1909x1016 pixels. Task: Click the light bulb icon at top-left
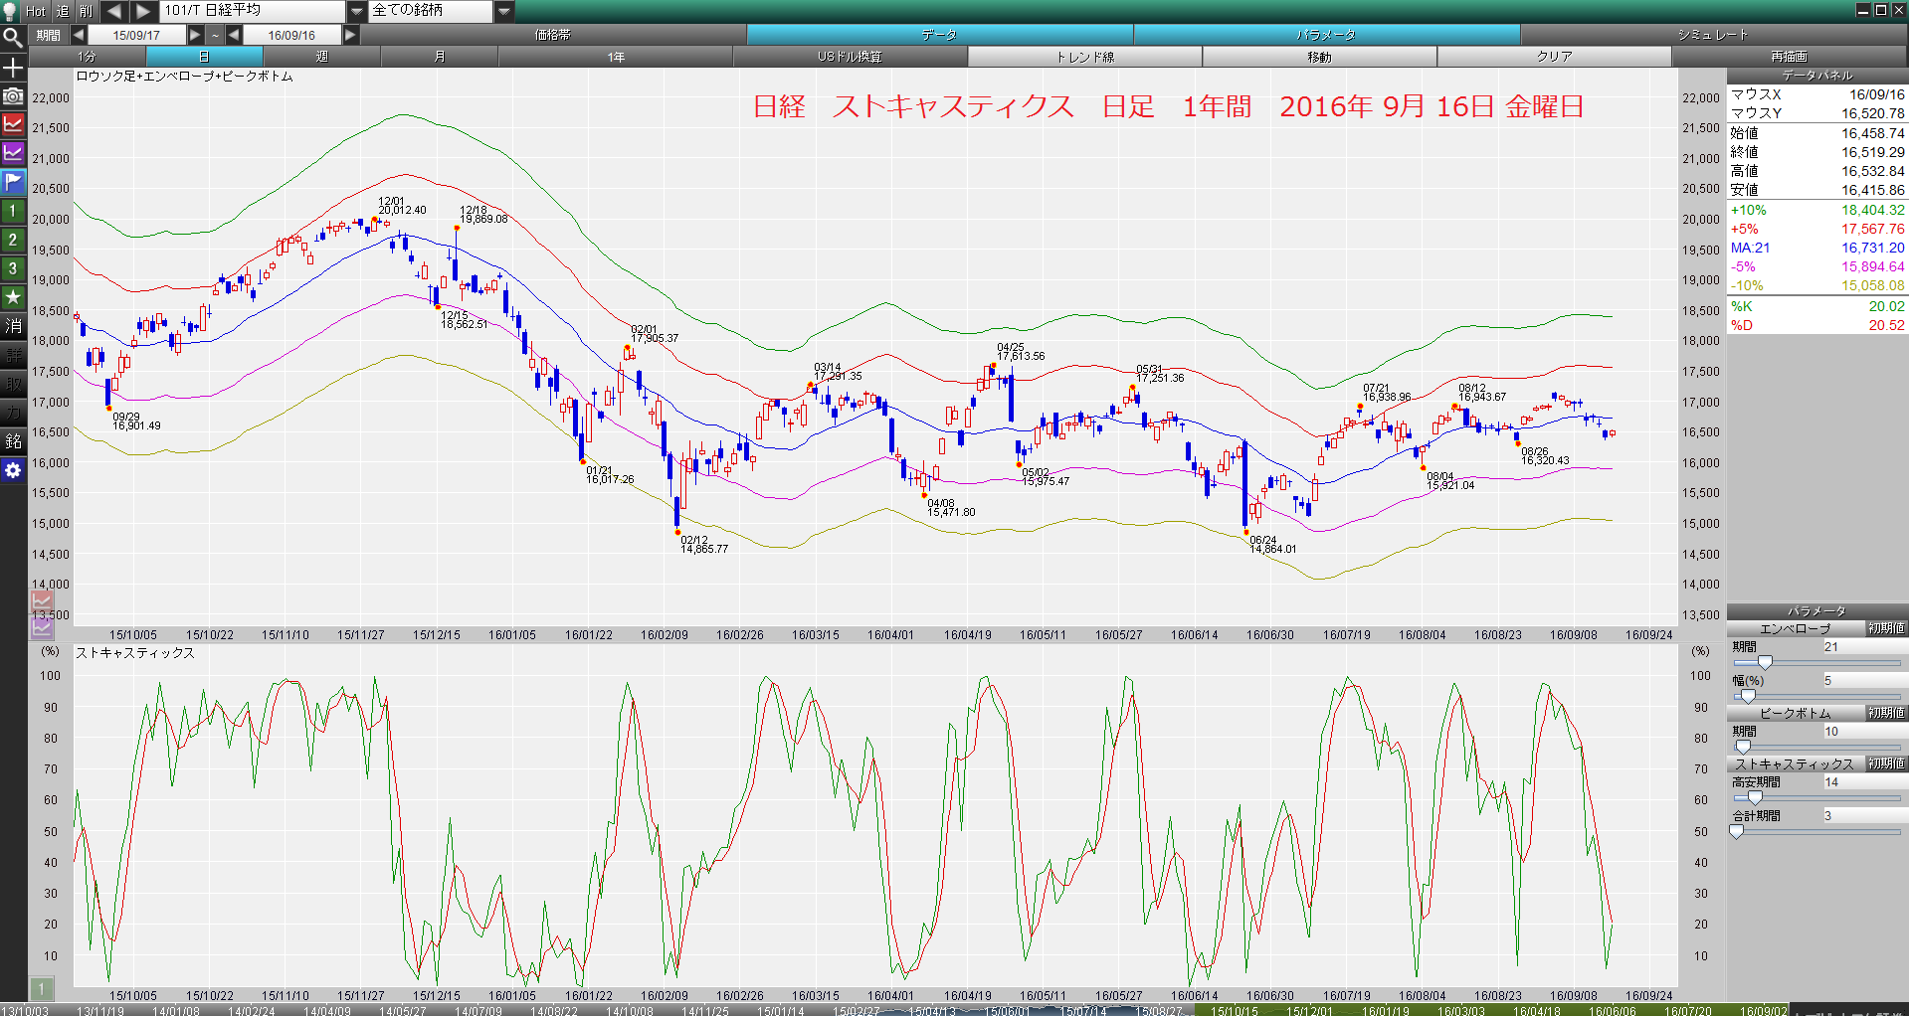coord(11,11)
